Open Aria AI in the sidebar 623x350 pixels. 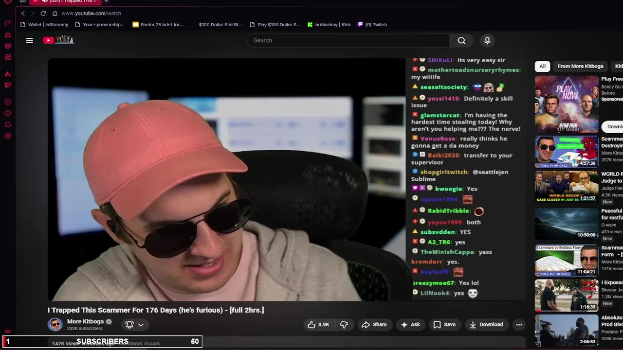(8, 74)
